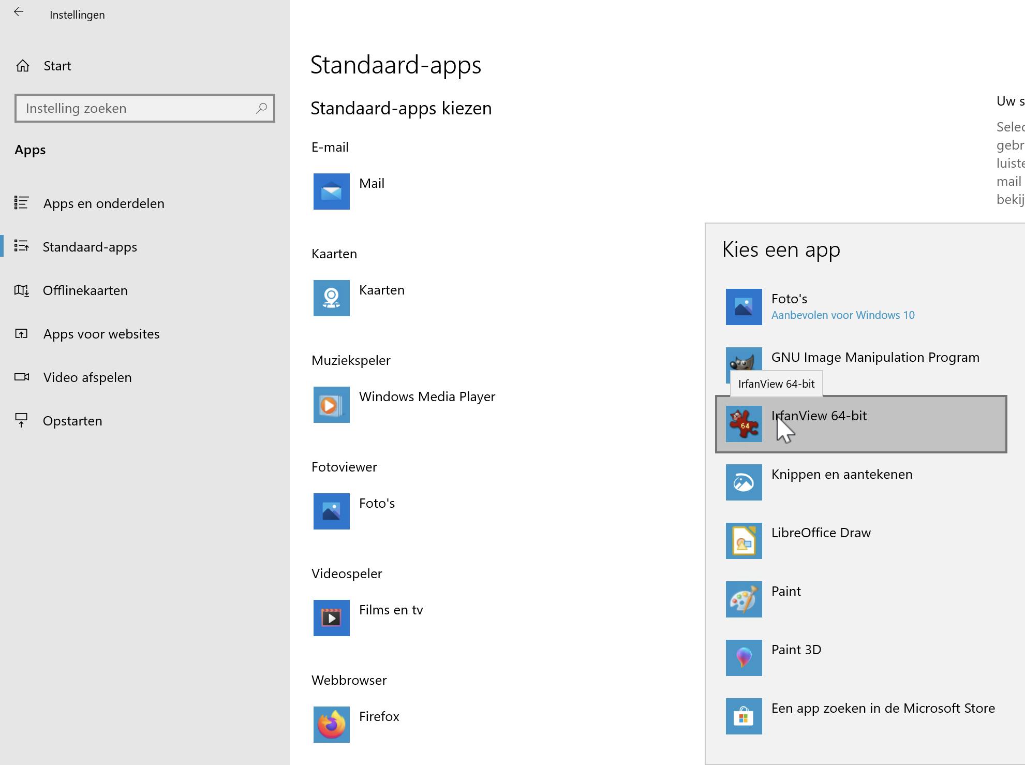Click Windows Media Player music default

(x=427, y=397)
